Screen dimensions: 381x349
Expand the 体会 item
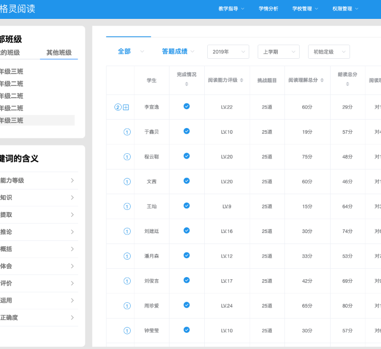click(39, 266)
